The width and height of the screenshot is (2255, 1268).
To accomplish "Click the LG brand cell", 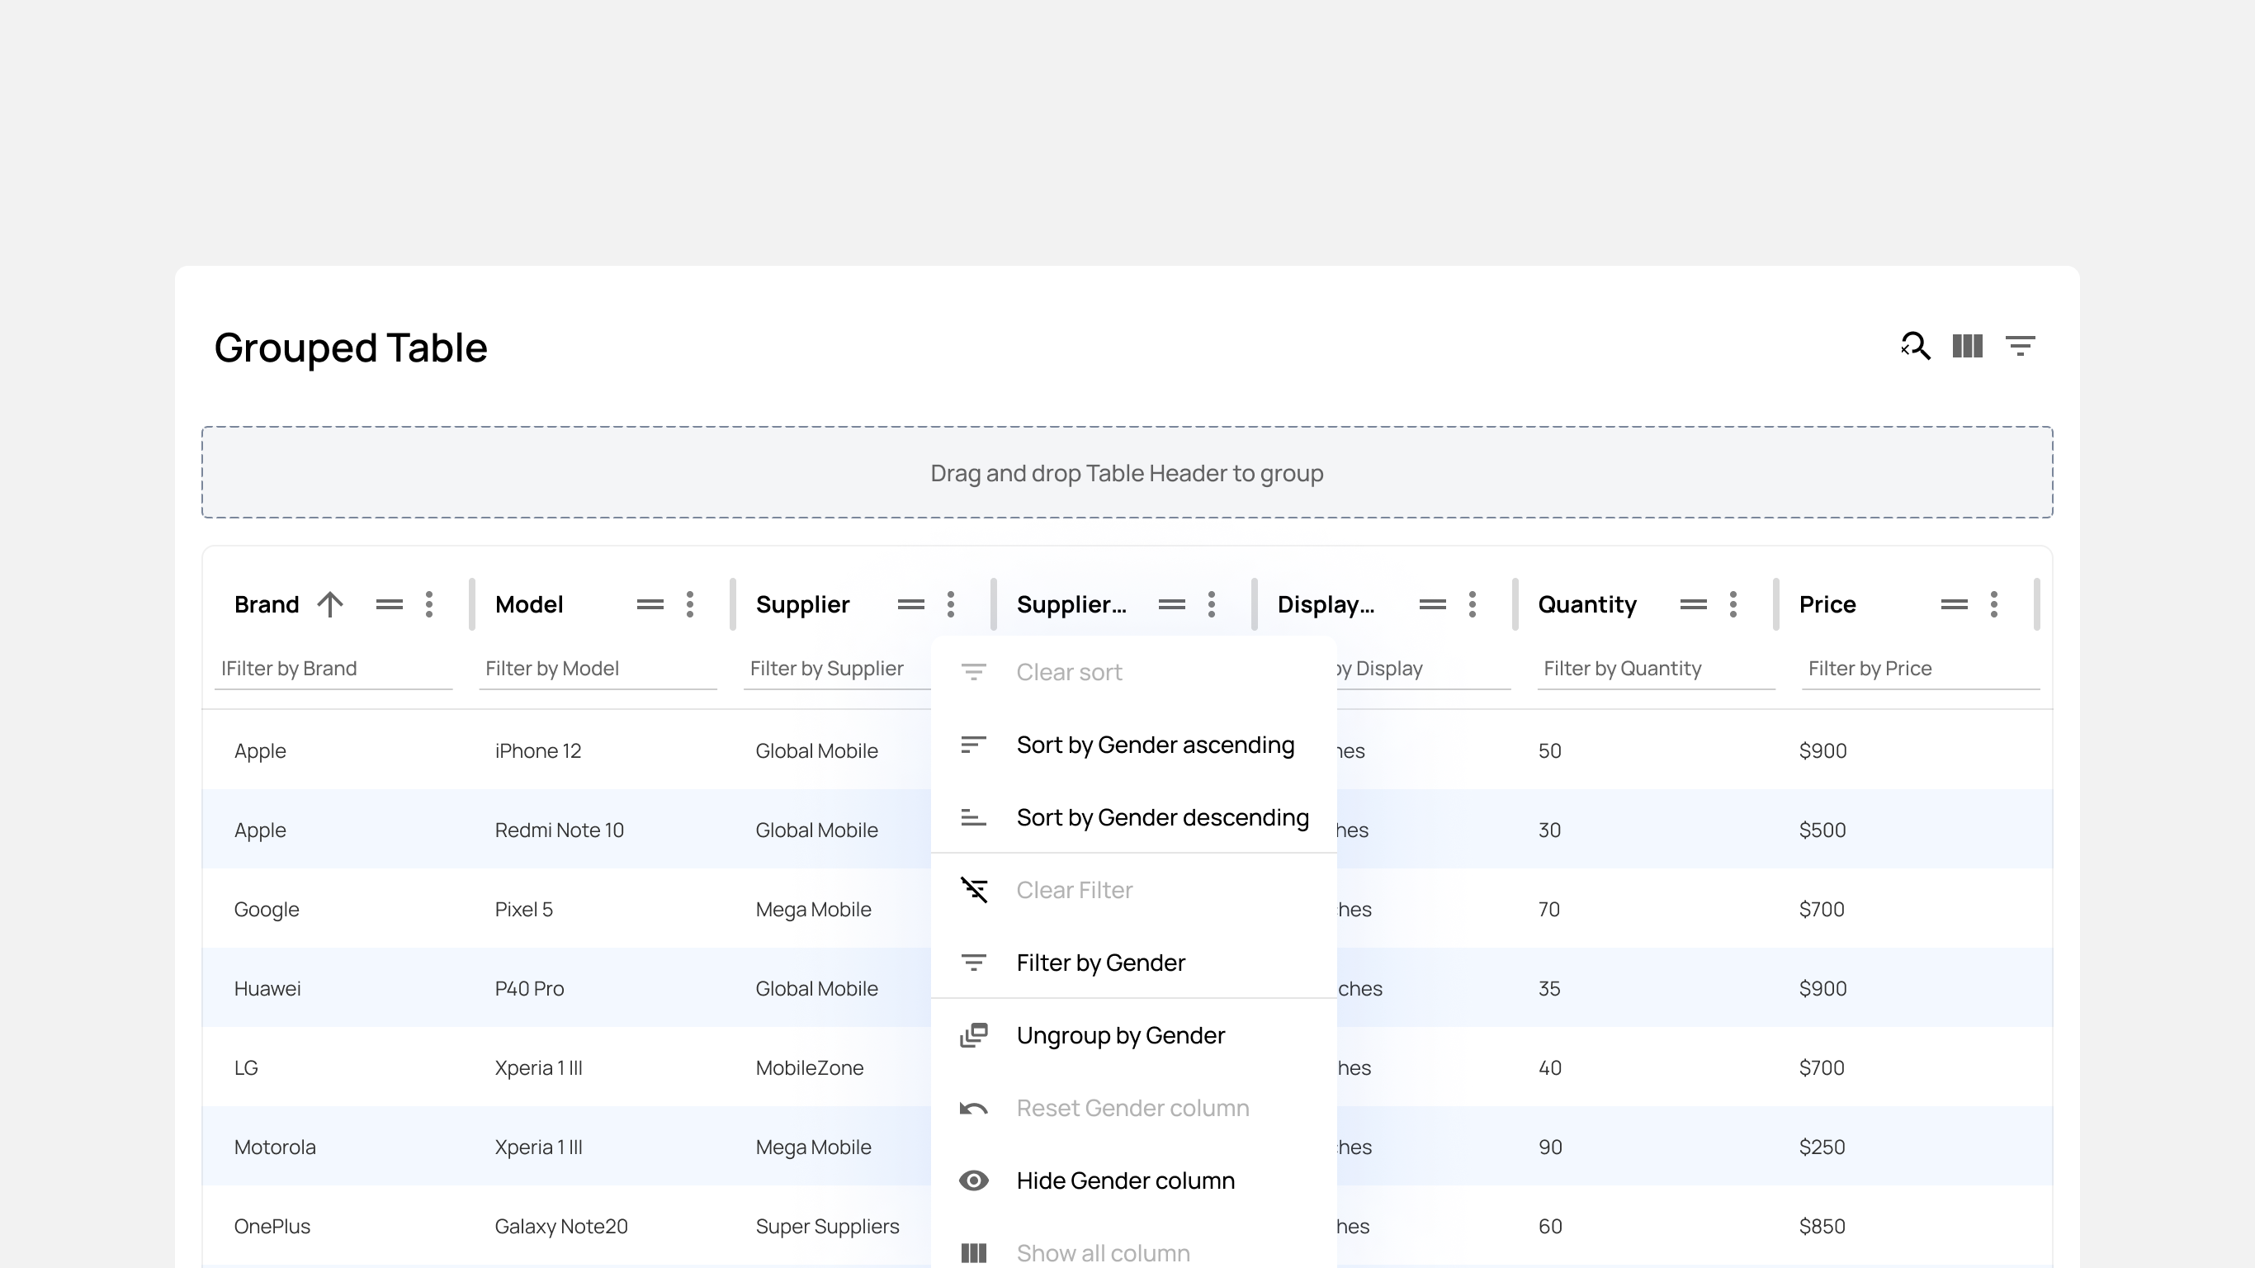I will point(246,1067).
